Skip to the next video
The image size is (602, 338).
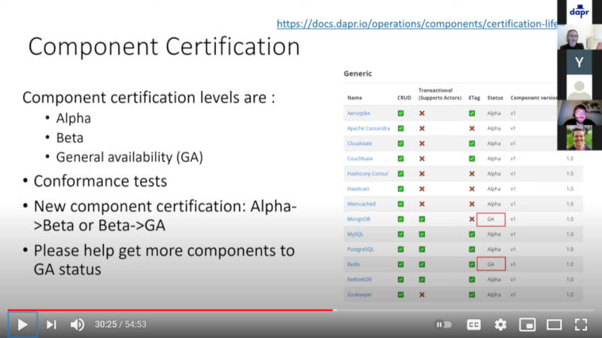[x=51, y=324]
